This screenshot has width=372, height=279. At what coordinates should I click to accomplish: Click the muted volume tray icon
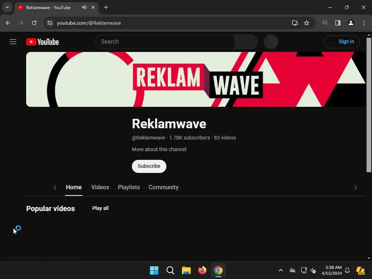(313, 270)
